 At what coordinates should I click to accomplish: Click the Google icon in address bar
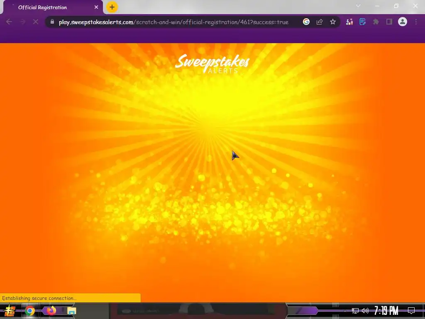coord(306,22)
